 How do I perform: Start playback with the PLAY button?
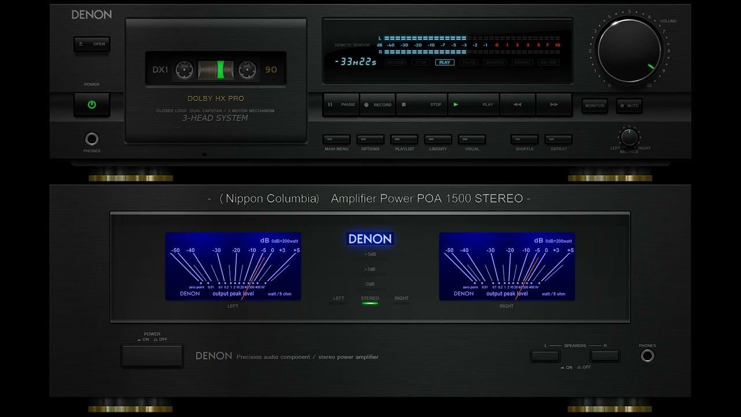(x=474, y=105)
